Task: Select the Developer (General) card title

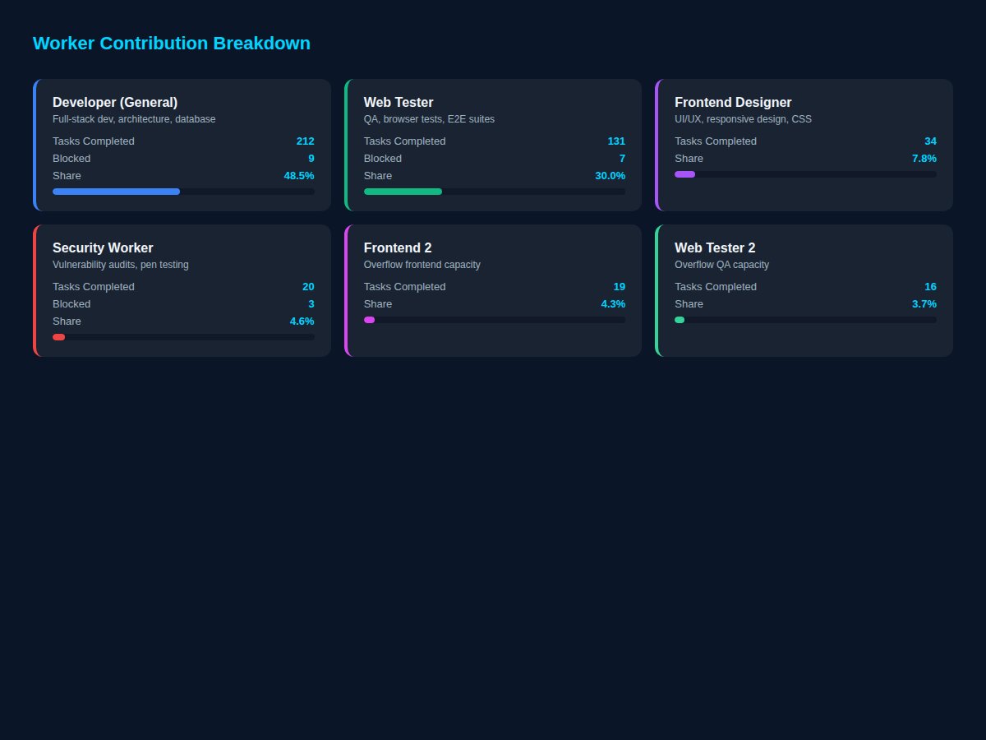Action: coord(114,102)
